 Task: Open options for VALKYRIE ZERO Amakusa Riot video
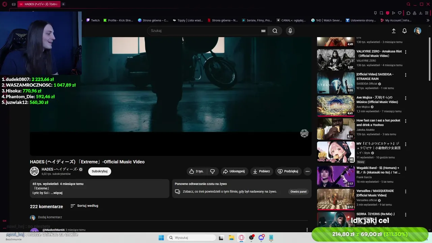pyautogui.click(x=406, y=52)
